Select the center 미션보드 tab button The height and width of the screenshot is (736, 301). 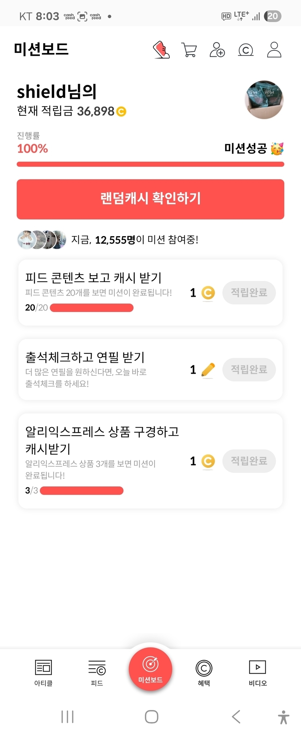tap(150, 669)
